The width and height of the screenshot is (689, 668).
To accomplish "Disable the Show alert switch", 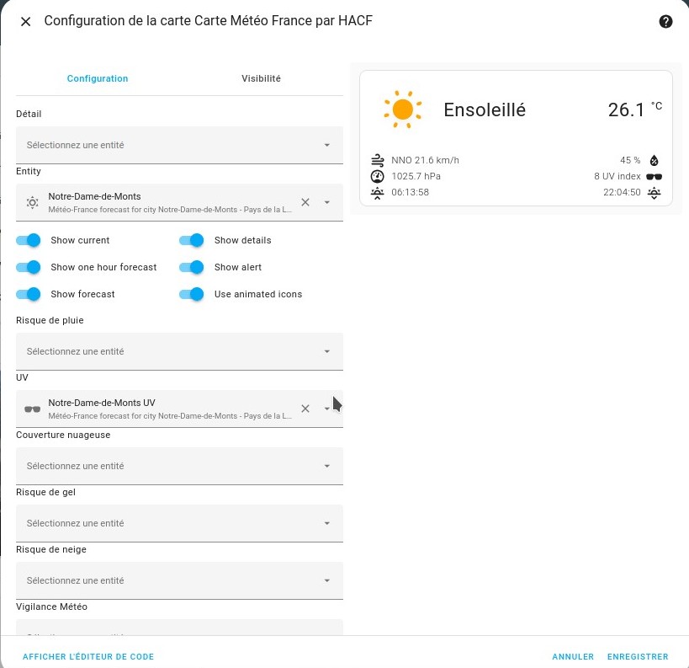I will pos(192,267).
